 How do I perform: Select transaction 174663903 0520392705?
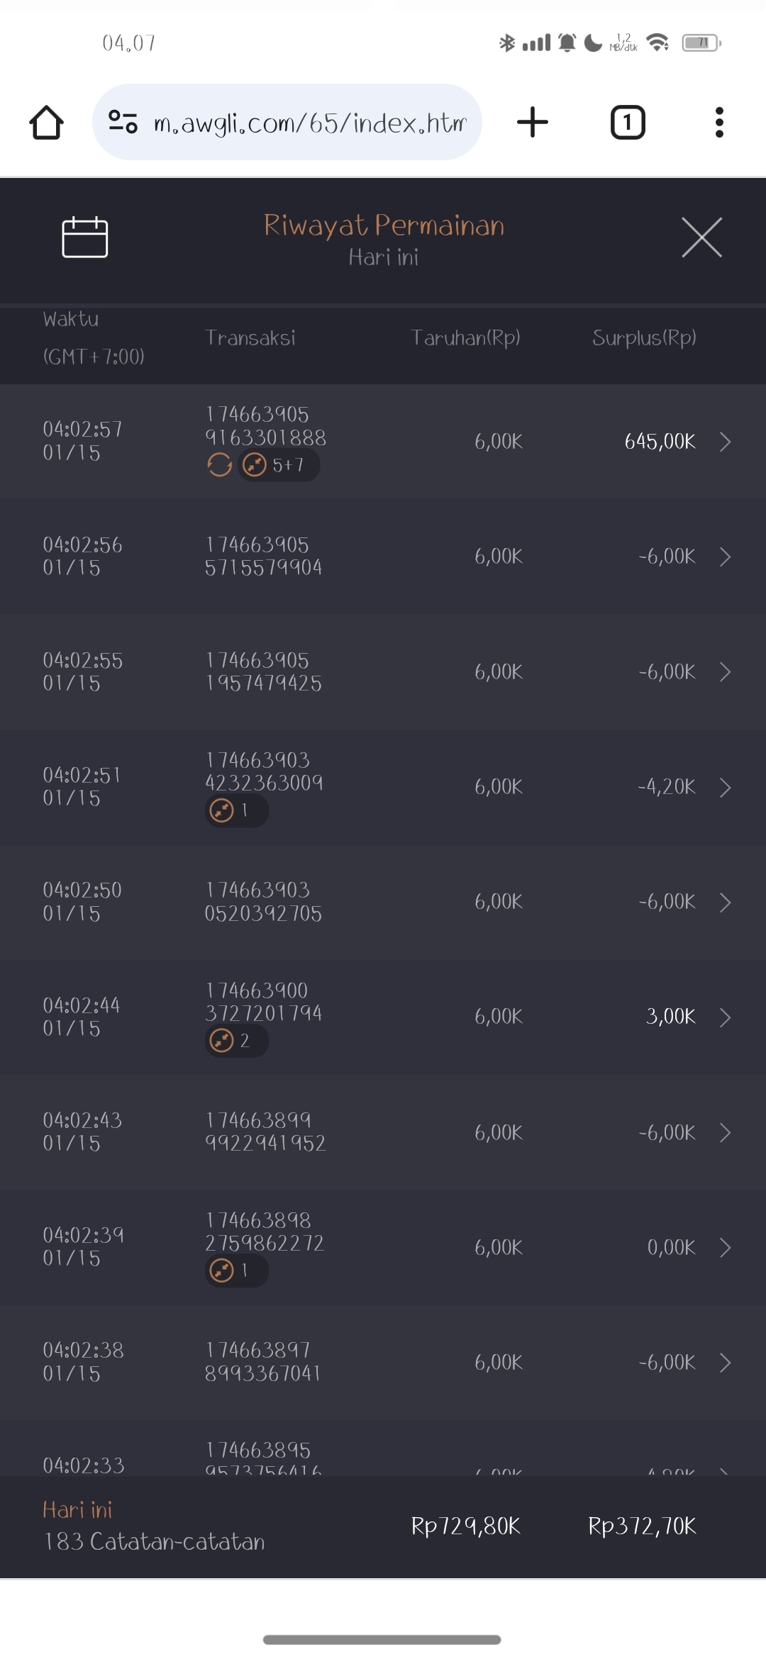(264, 902)
